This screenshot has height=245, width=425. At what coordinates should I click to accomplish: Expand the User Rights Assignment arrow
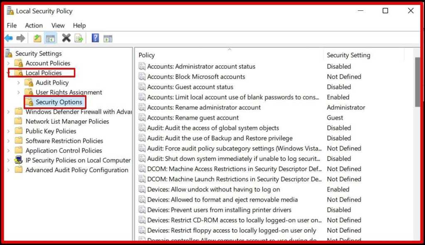(x=18, y=92)
